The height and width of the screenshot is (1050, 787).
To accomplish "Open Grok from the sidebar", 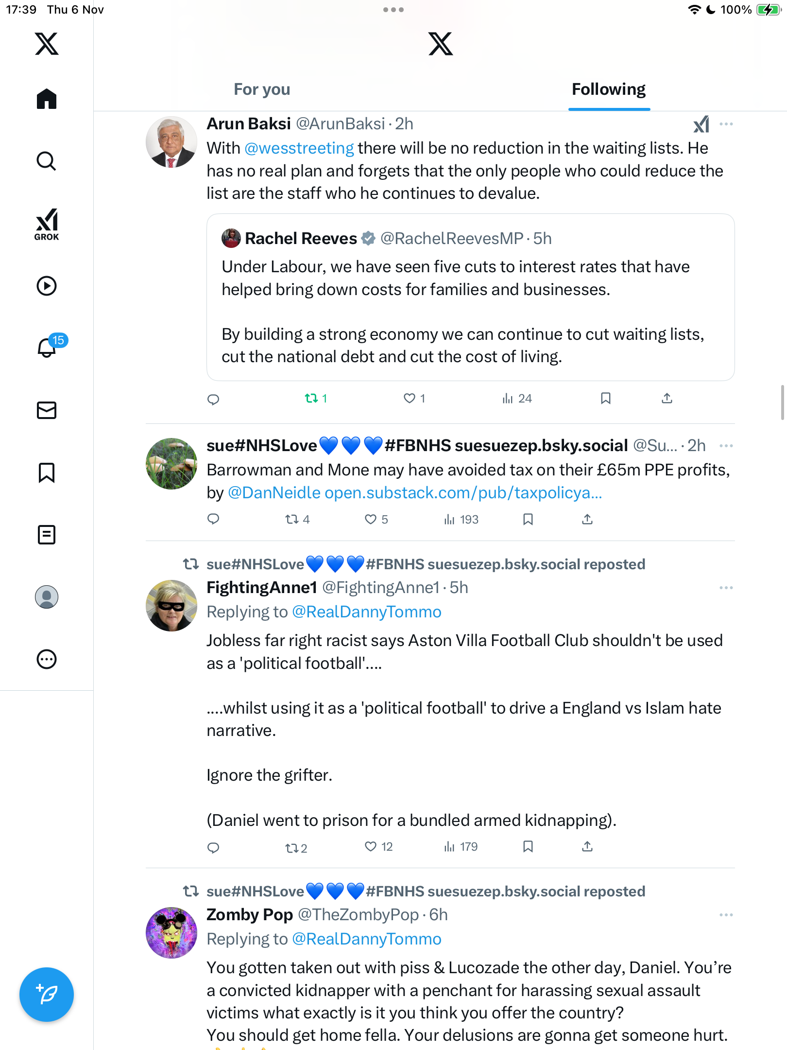I will tap(47, 224).
